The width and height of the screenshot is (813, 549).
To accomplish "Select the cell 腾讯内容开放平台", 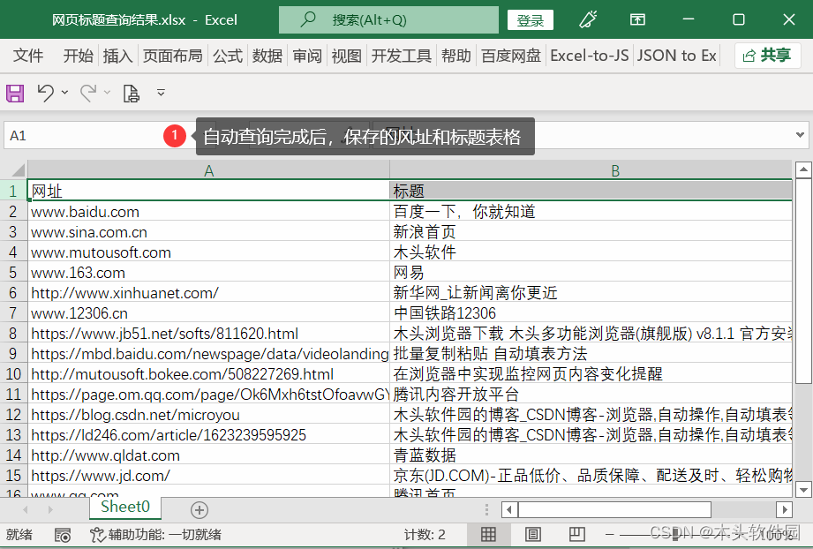I will pyautogui.click(x=591, y=395).
